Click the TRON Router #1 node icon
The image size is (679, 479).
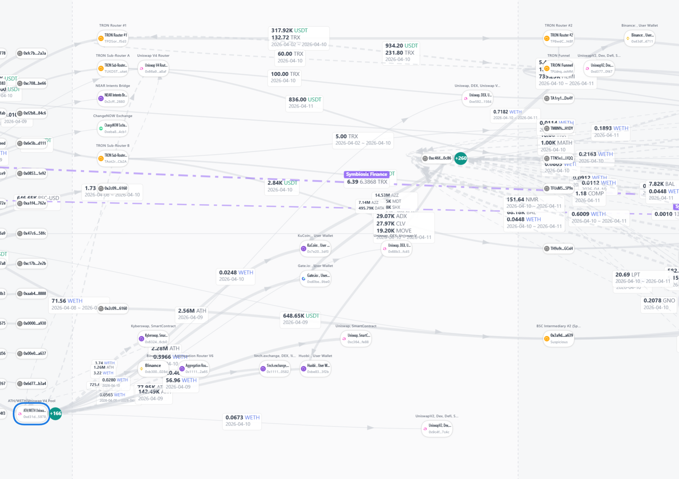[x=101, y=38]
